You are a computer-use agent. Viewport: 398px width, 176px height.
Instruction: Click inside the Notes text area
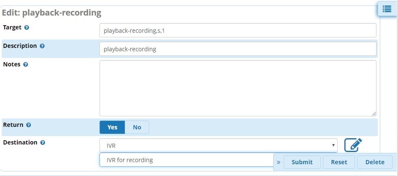(238, 88)
